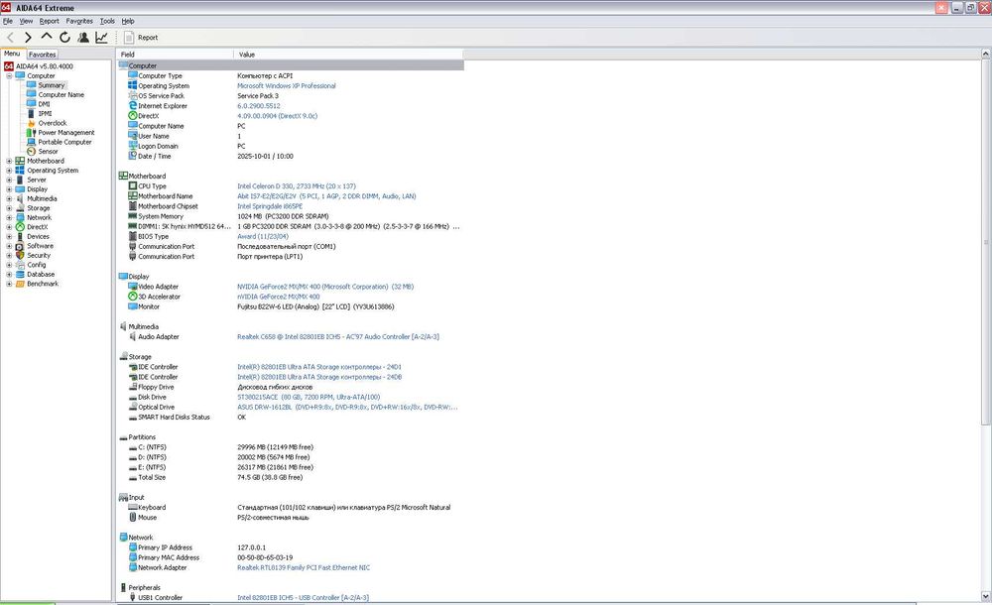
Task: Click the Config icon in tree
Action: (20, 265)
